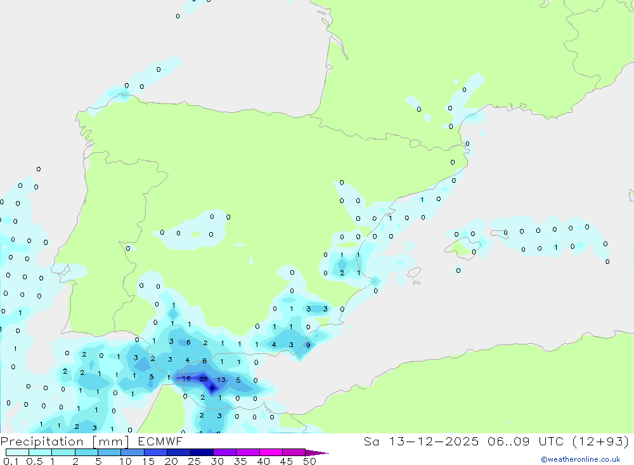Viewport: 634px width, 465px height.
Task: Click the above-50 mm legend arrow tip
Action: pos(318,453)
